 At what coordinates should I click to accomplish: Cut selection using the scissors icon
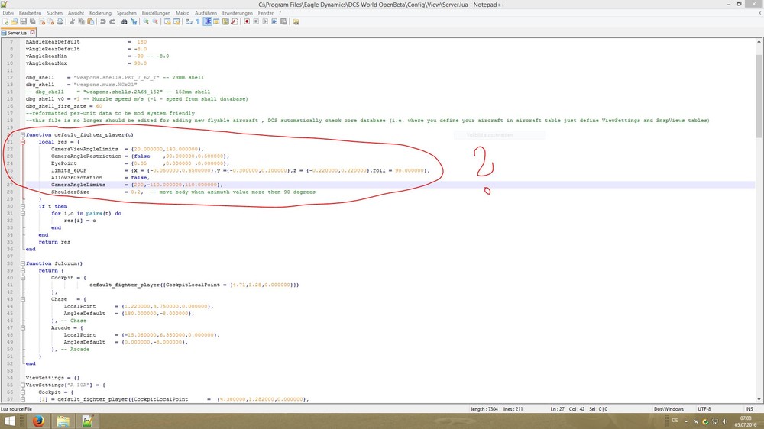tap(72, 21)
